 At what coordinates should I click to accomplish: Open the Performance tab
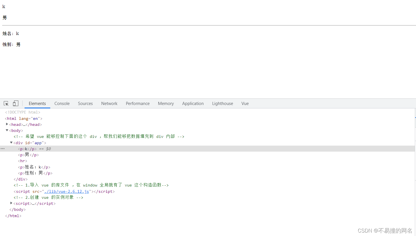(x=138, y=104)
